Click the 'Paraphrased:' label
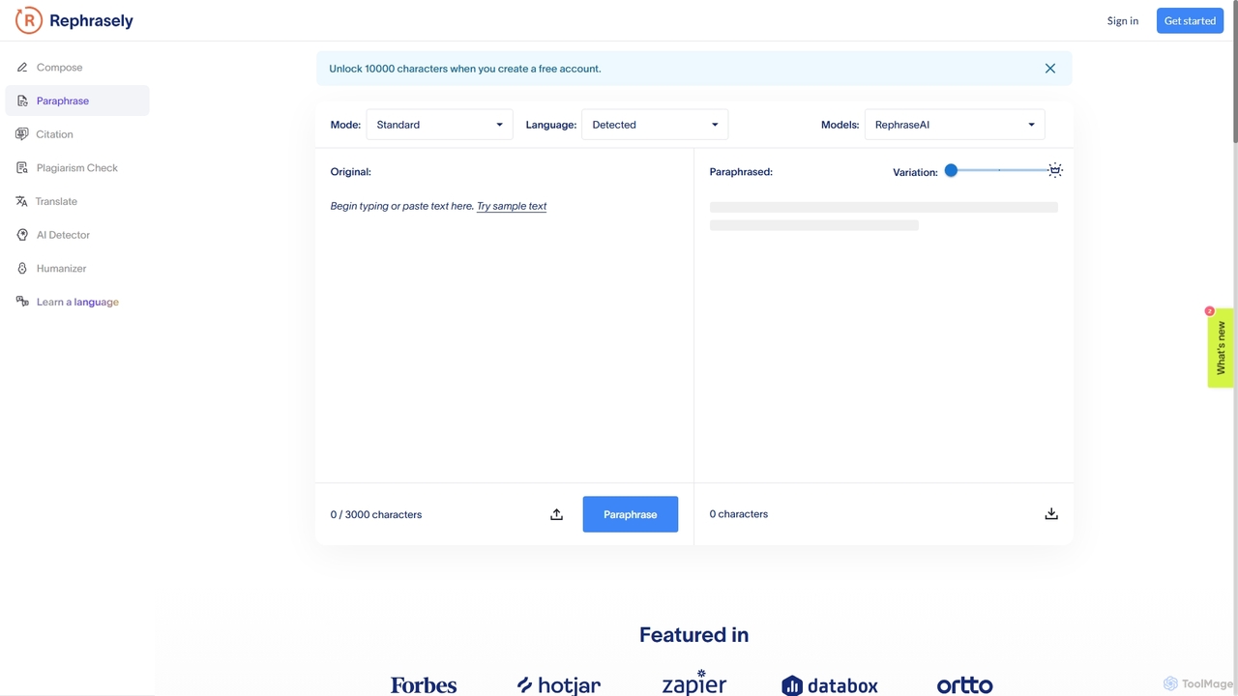The height and width of the screenshot is (696, 1238). 741,172
